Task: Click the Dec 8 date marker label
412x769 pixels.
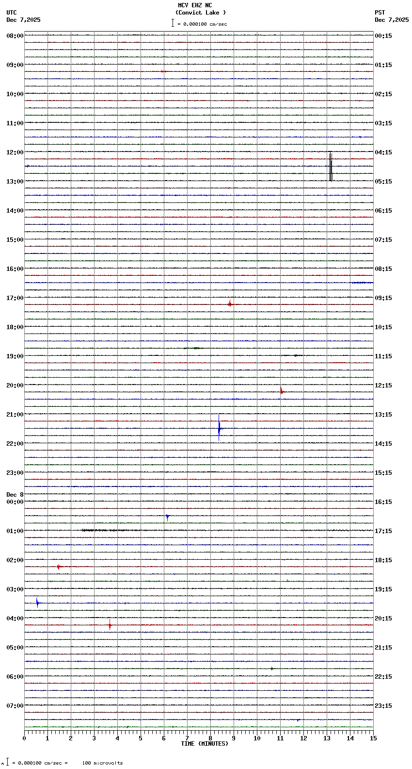Action: [x=15, y=495]
